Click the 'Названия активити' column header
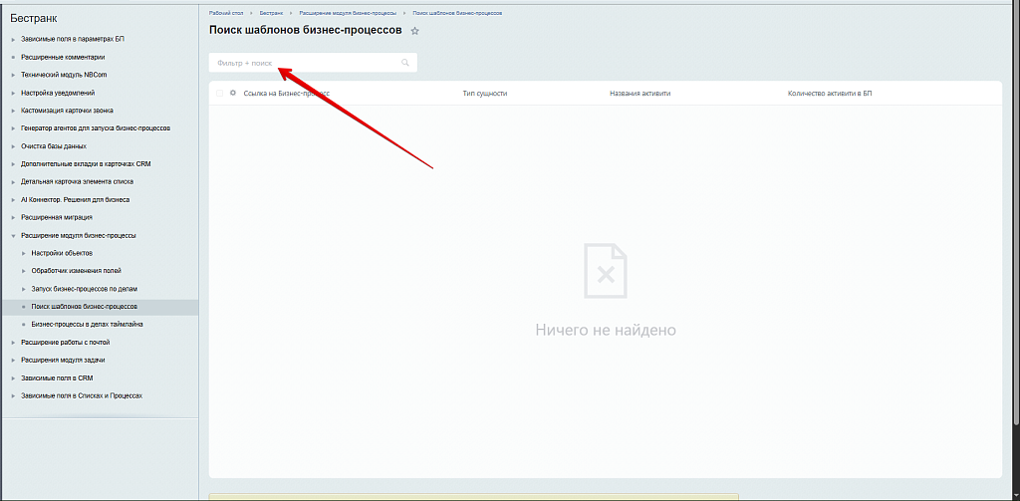Screen dimensions: 1020x501 point(639,94)
